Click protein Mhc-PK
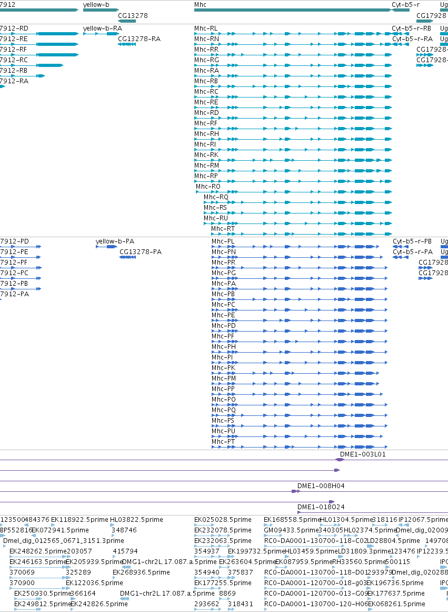The width and height of the screenshot is (448, 612). (224, 368)
